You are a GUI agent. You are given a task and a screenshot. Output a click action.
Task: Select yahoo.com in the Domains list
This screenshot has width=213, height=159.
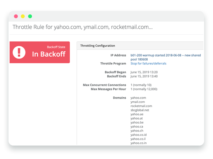point(138,98)
